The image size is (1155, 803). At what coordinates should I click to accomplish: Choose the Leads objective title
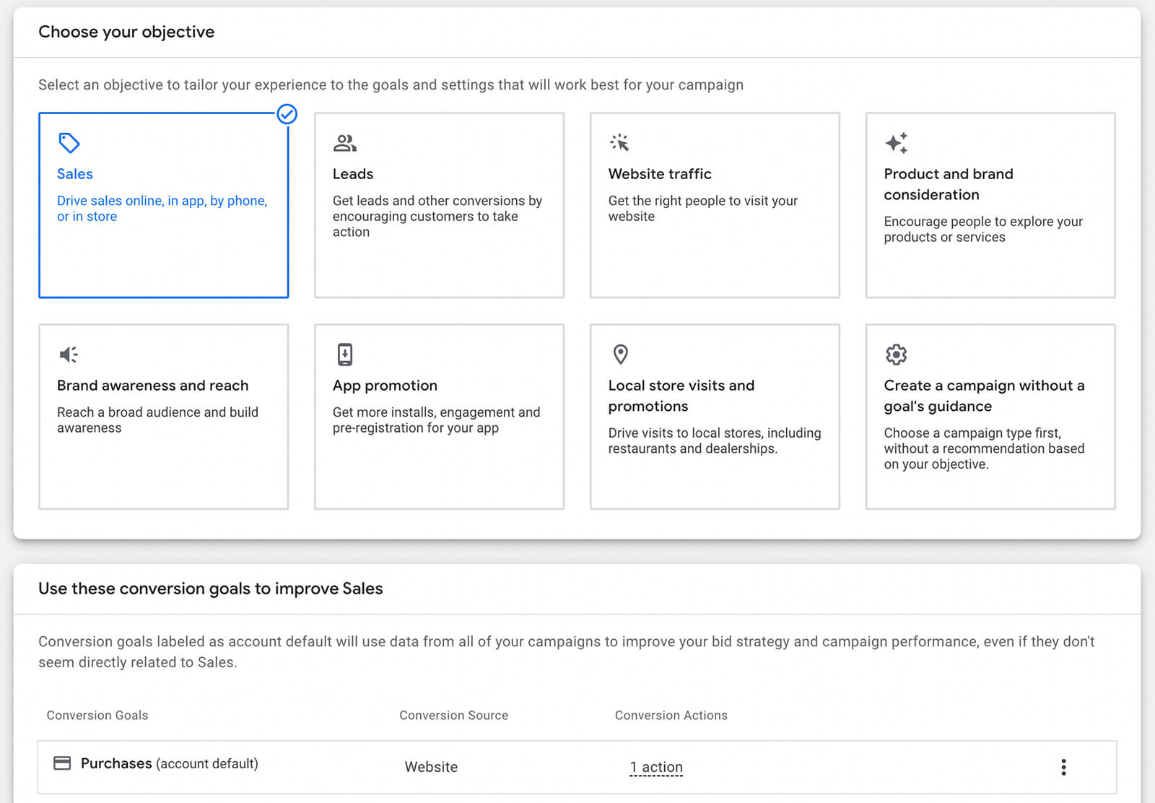pyautogui.click(x=353, y=174)
